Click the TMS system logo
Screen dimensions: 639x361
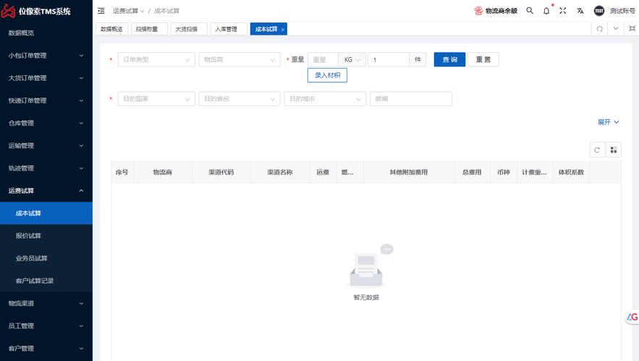point(8,12)
